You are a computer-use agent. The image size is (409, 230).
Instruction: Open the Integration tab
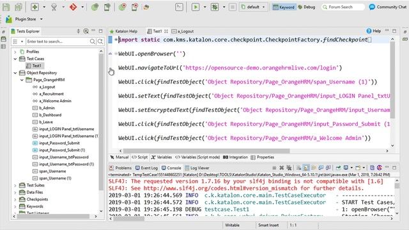point(235,157)
